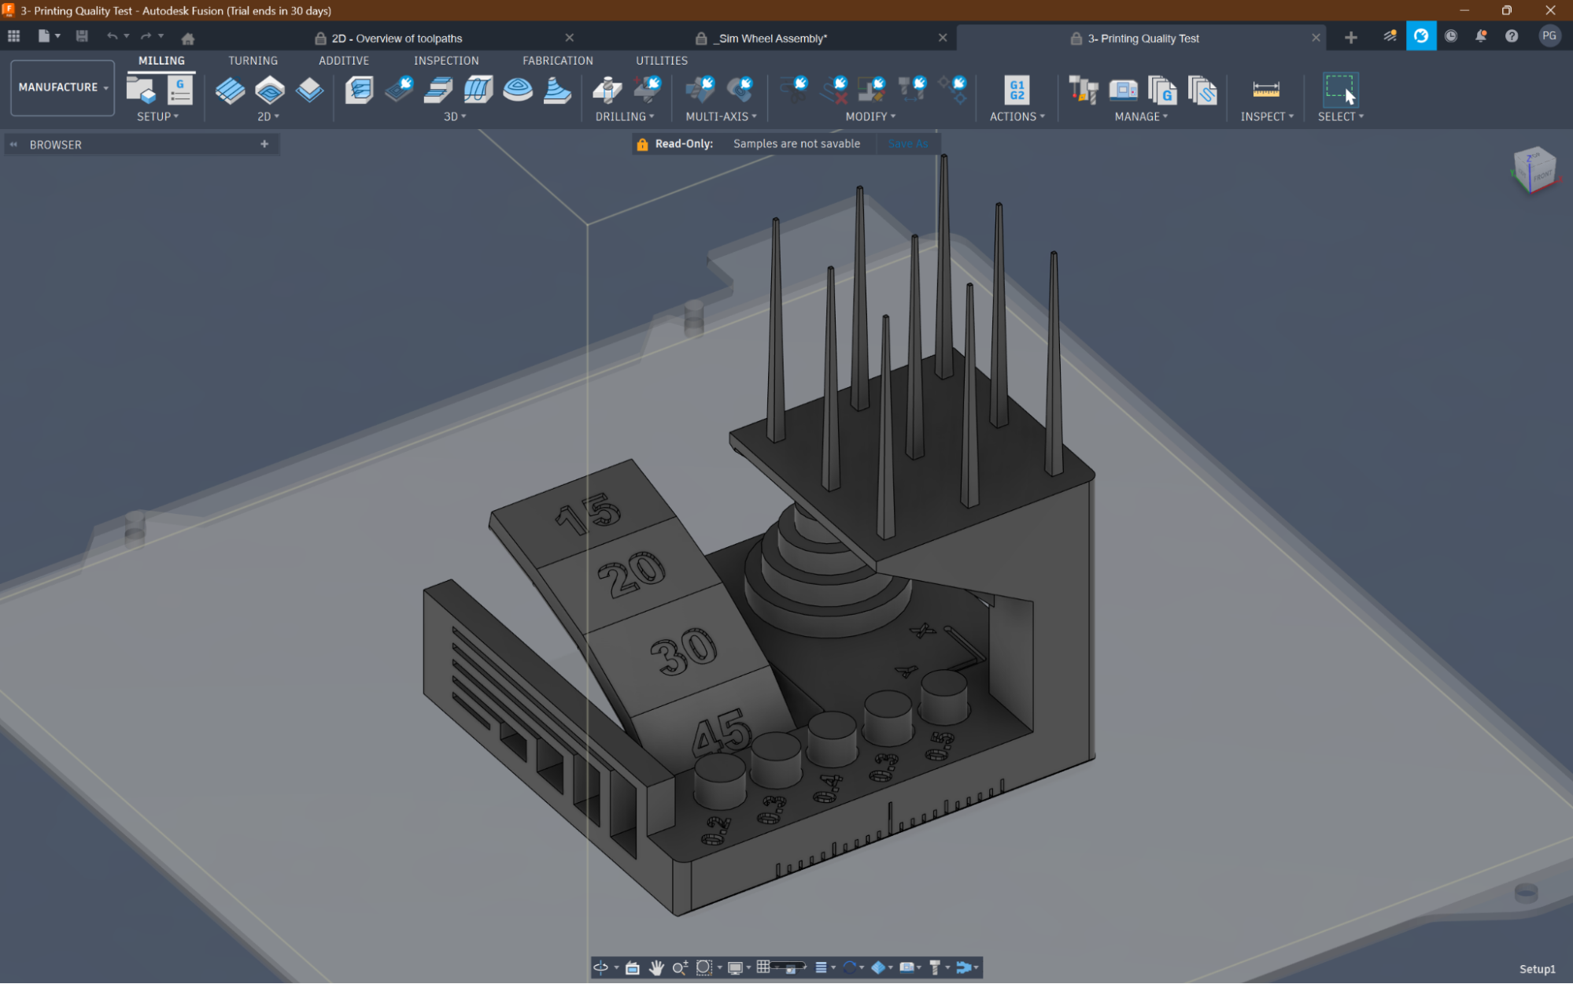The image size is (1573, 984).
Task: Expand the 3D toolpaths dropdown
Action: click(455, 117)
